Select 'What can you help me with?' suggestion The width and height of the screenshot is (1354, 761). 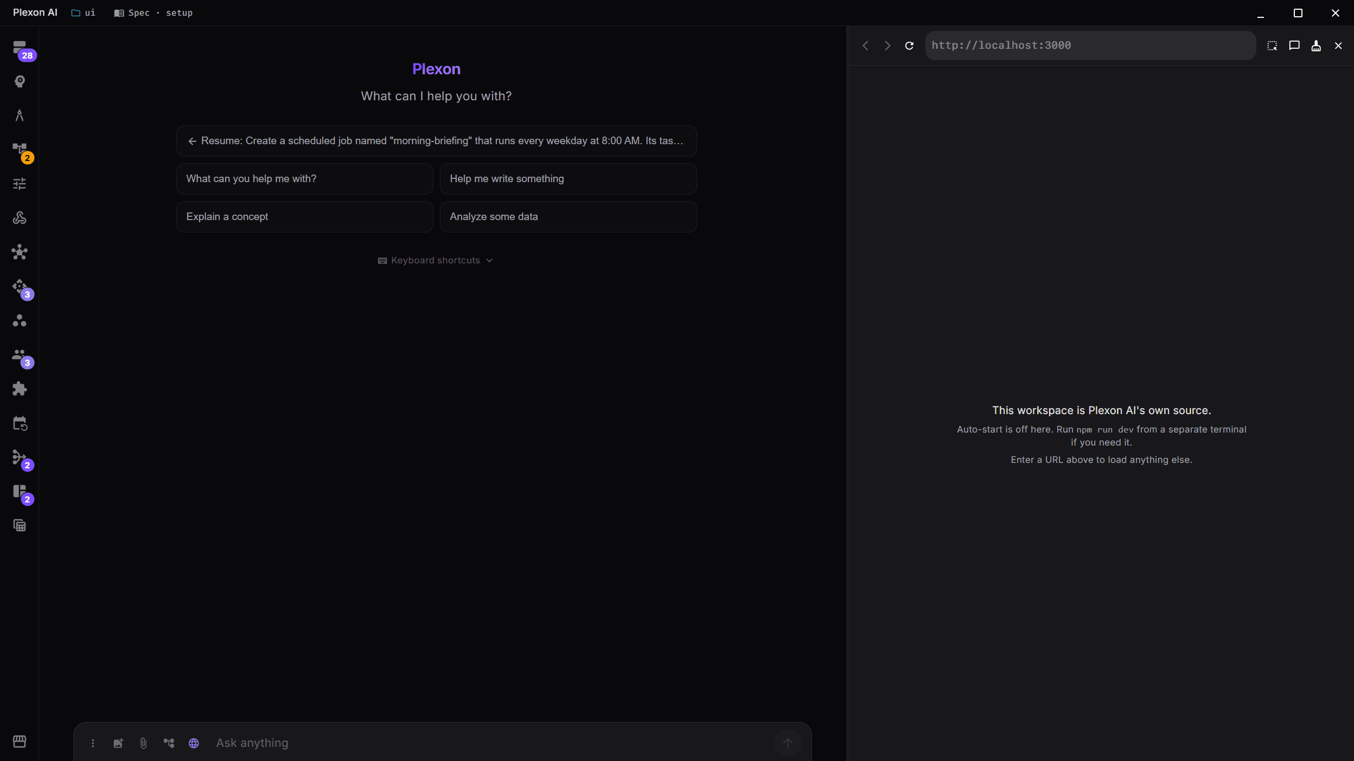pyautogui.click(x=304, y=179)
